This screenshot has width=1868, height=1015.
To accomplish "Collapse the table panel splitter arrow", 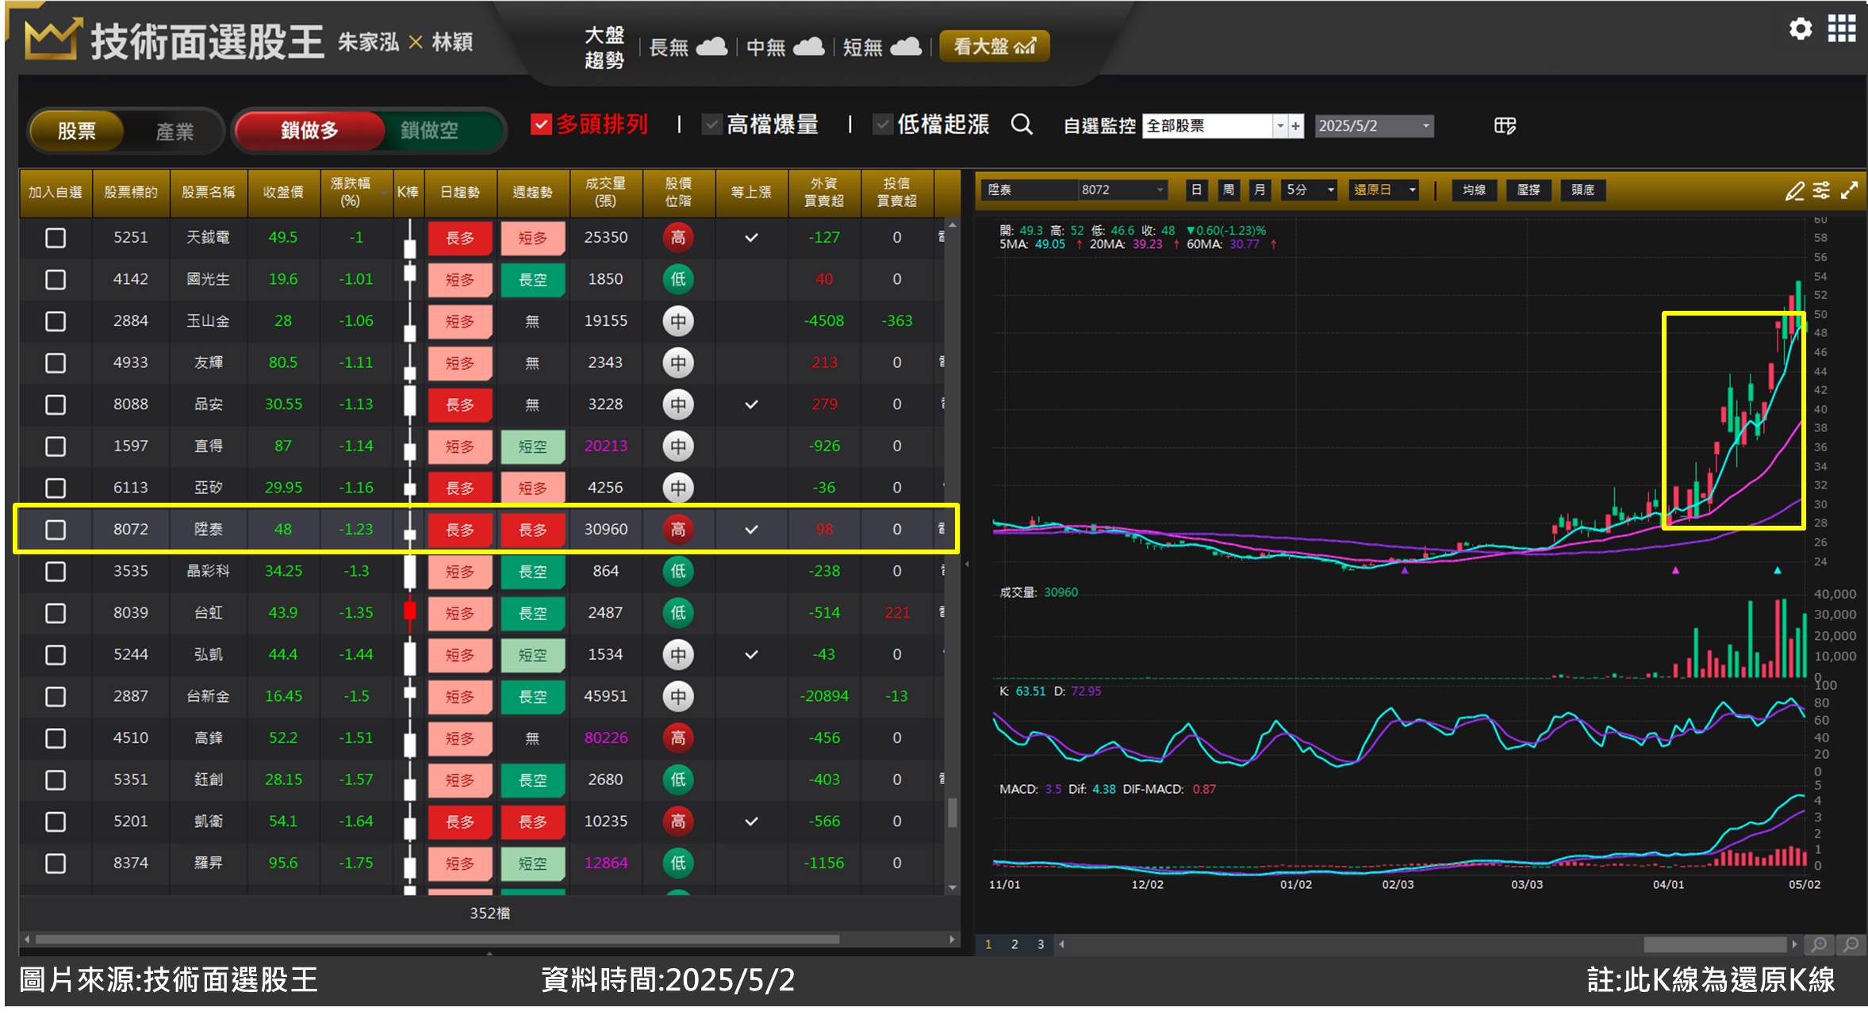I will 967,564.
